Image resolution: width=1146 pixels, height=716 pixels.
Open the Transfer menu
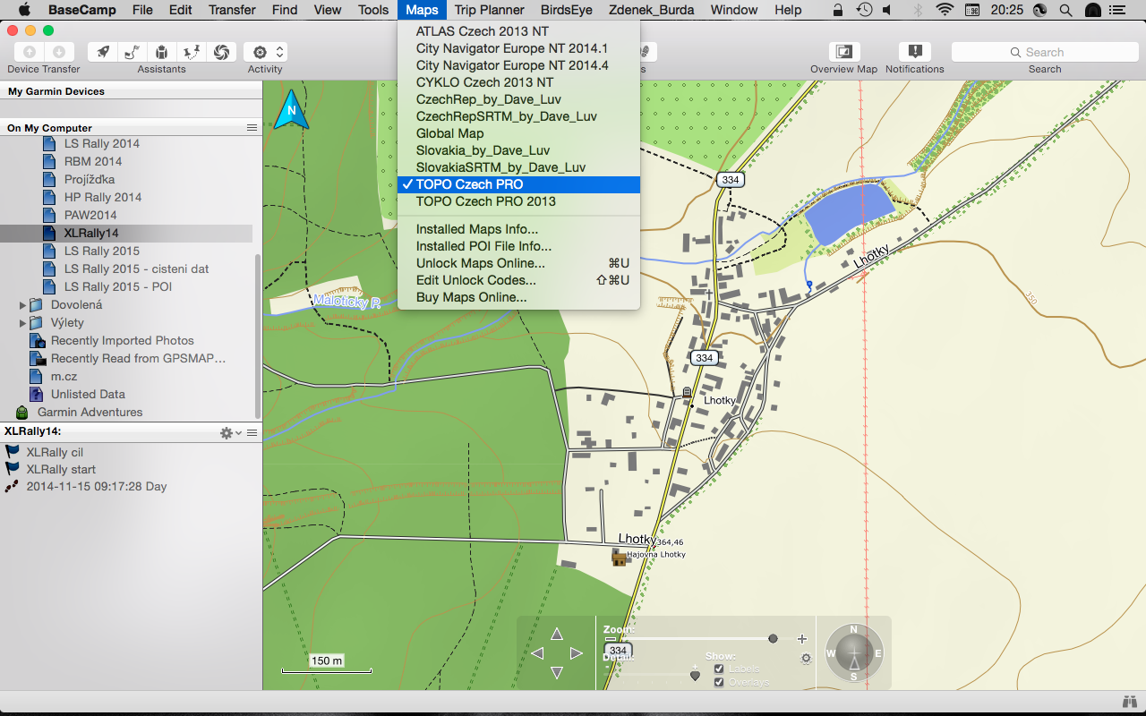click(x=232, y=10)
